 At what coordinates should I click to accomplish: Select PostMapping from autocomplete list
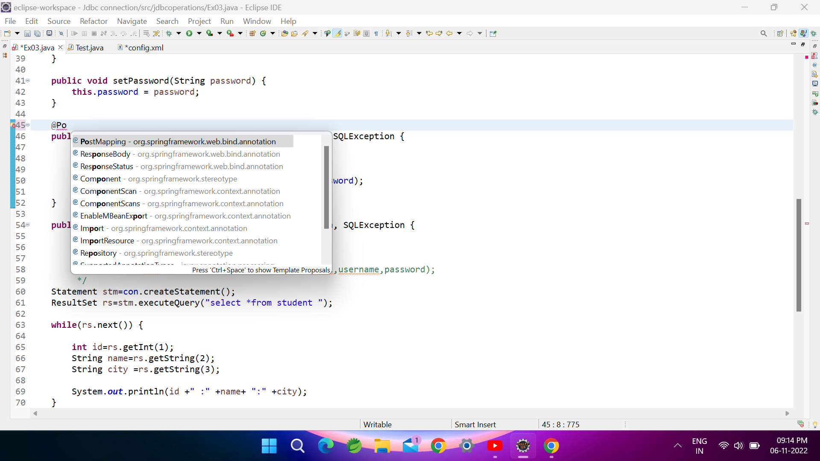pyautogui.click(x=178, y=141)
